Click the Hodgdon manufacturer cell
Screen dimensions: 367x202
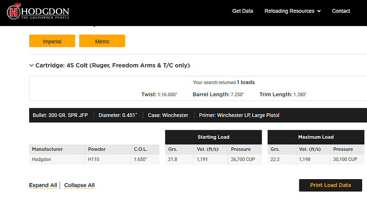57,159
